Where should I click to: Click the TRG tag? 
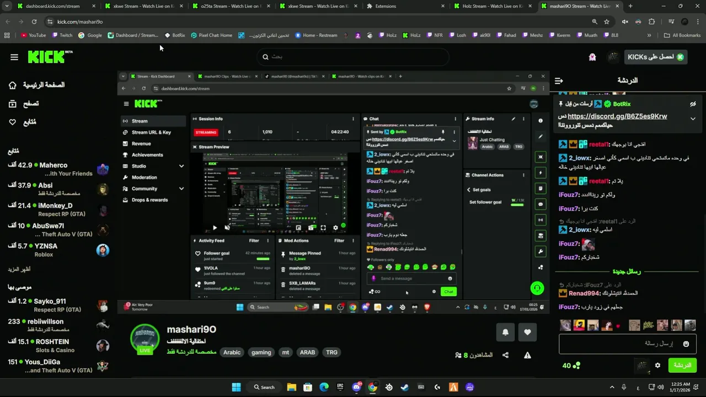click(x=331, y=352)
